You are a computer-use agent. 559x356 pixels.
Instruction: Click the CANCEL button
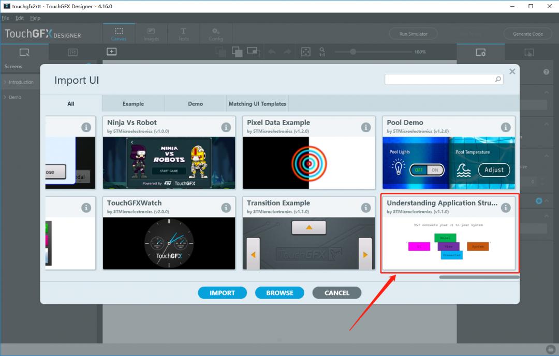pyautogui.click(x=336, y=293)
